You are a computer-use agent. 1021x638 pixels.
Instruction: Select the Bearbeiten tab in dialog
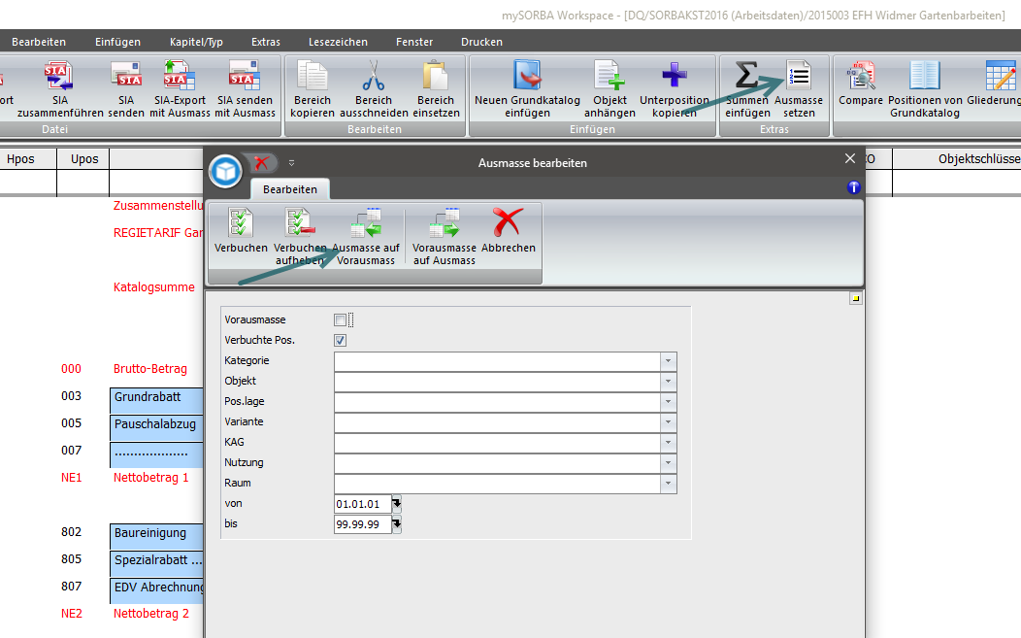click(x=290, y=189)
